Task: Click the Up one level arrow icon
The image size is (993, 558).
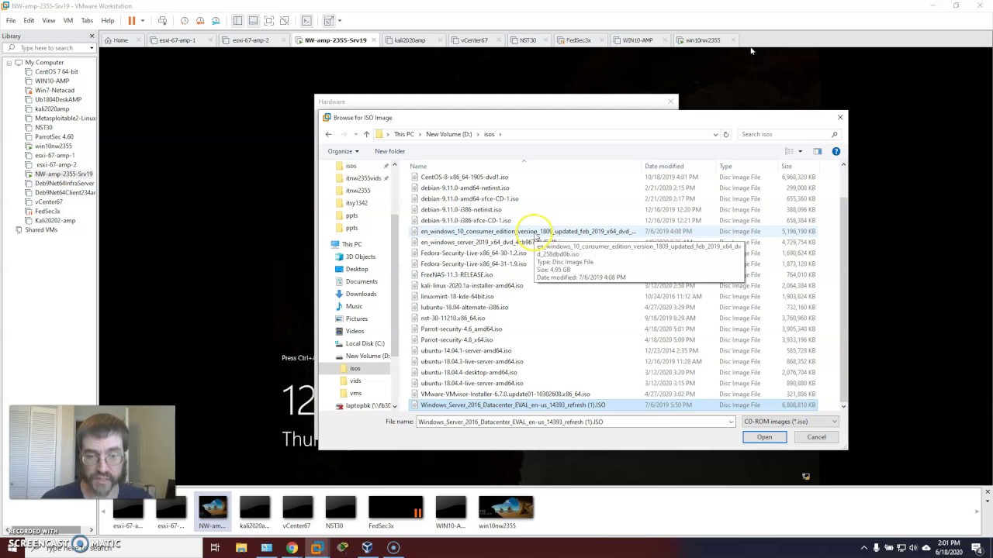Action: [x=366, y=134]
